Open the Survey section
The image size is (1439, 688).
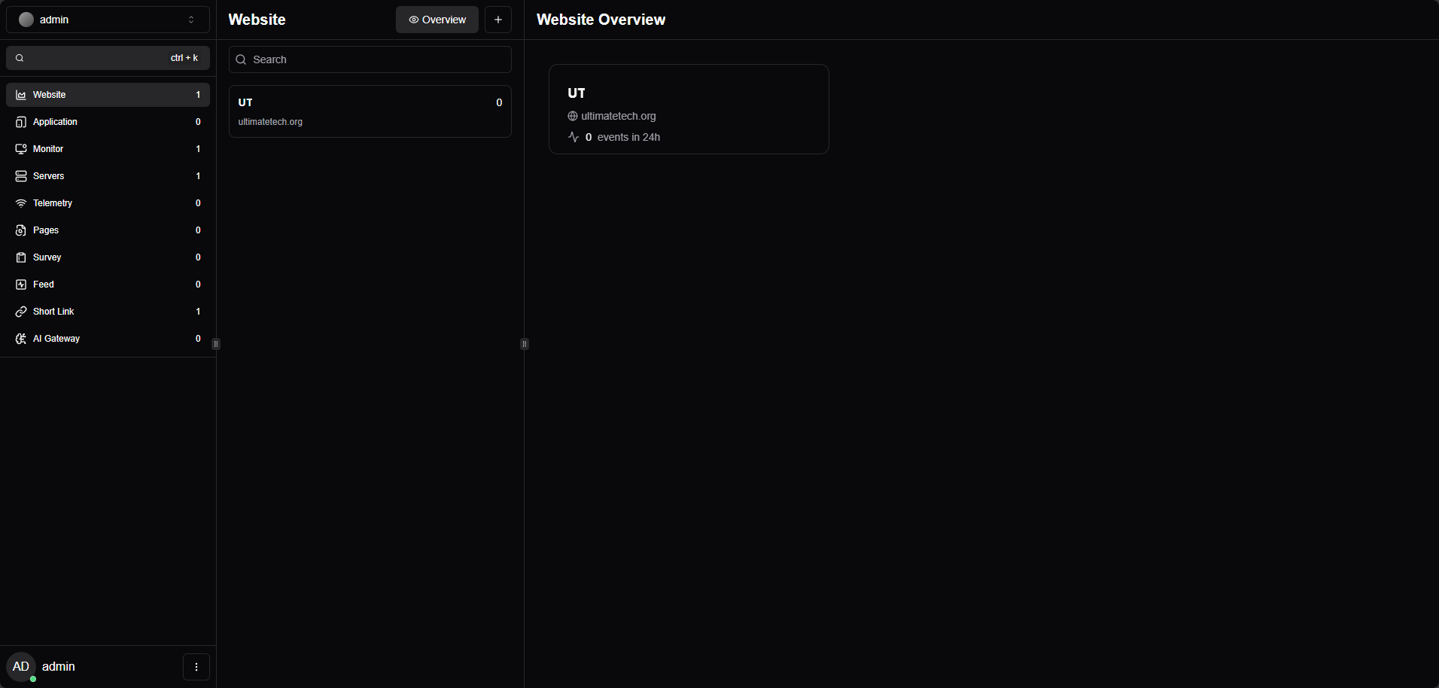(108, 257)
